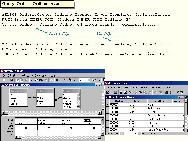Toggle Totals with the sigma icon
The height and width of the screenshot is (141, 188).
(x=75, y=80)
